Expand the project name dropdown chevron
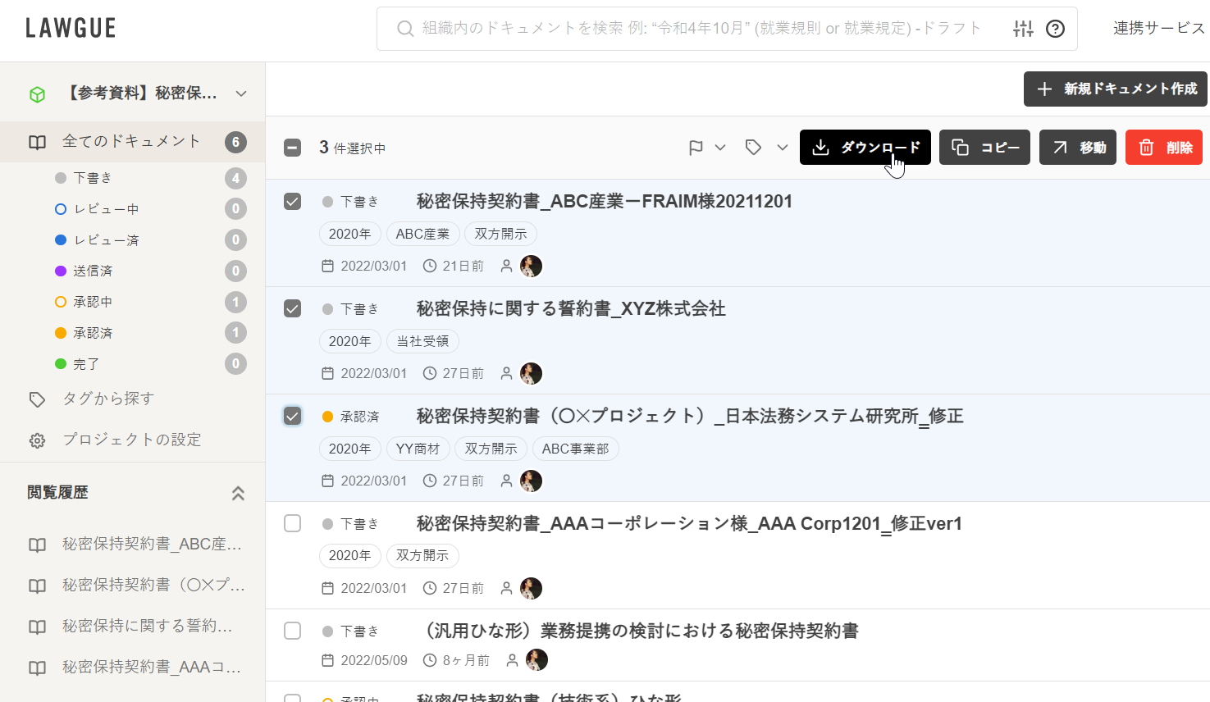Viewport: 1210px width, 702px height. tap(241, 93)
